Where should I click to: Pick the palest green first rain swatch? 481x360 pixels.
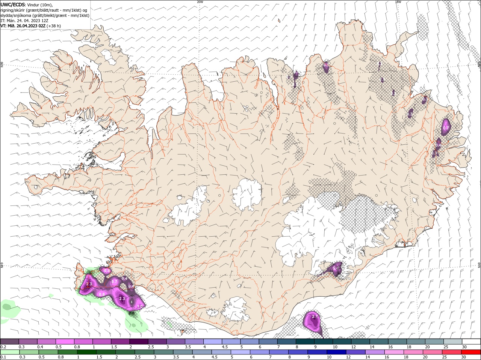coord(10,352)
